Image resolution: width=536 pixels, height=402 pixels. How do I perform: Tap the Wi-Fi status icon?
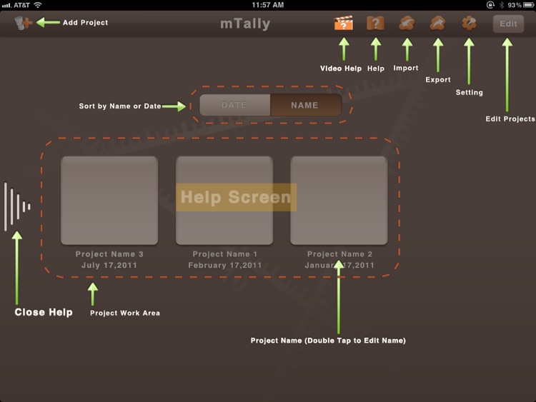(38, 5)
